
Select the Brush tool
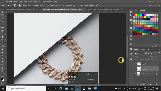click(2, 34)
